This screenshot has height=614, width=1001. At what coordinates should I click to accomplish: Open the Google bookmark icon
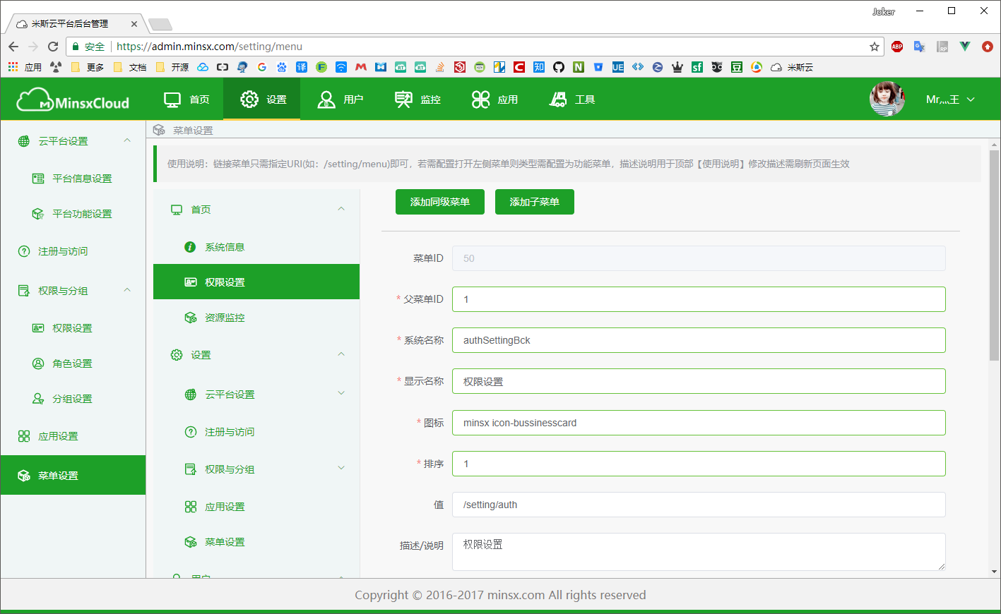point(262,67)
